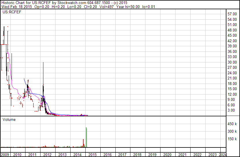This screenshot has width=240, height=157.
Task: Select the 2023 year label on axis
Action: tap(213, 155)
